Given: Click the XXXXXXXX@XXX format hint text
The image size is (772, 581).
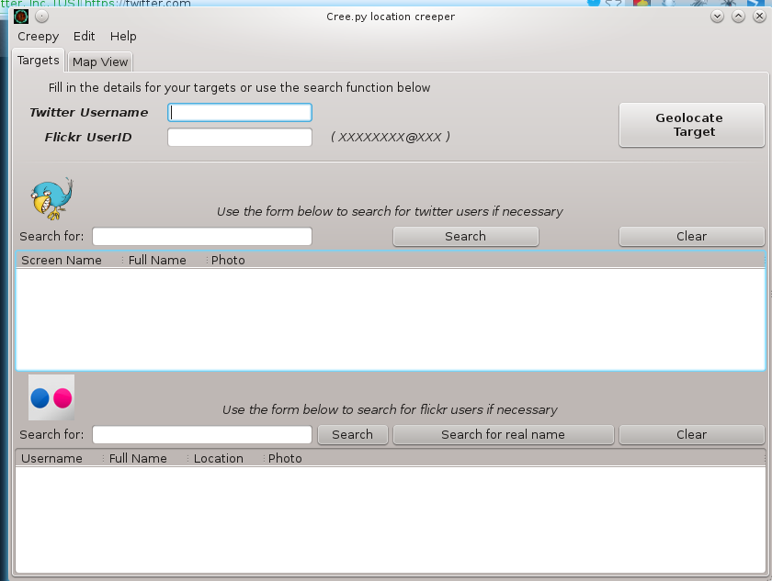Looking at the screenshot, I should click(x=391, y=137).
